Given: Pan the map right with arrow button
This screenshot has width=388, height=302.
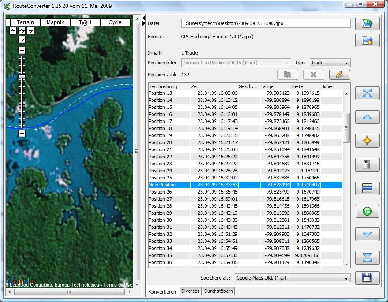Looking at the screenshot, I should (x=31, y=31).
